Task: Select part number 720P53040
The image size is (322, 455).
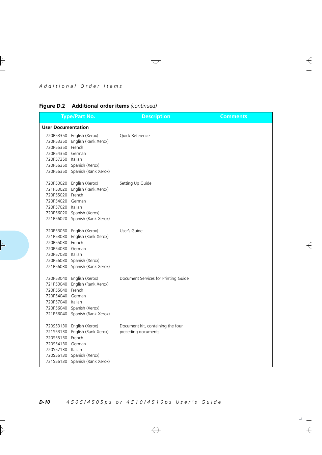Action: pos(56,278)
